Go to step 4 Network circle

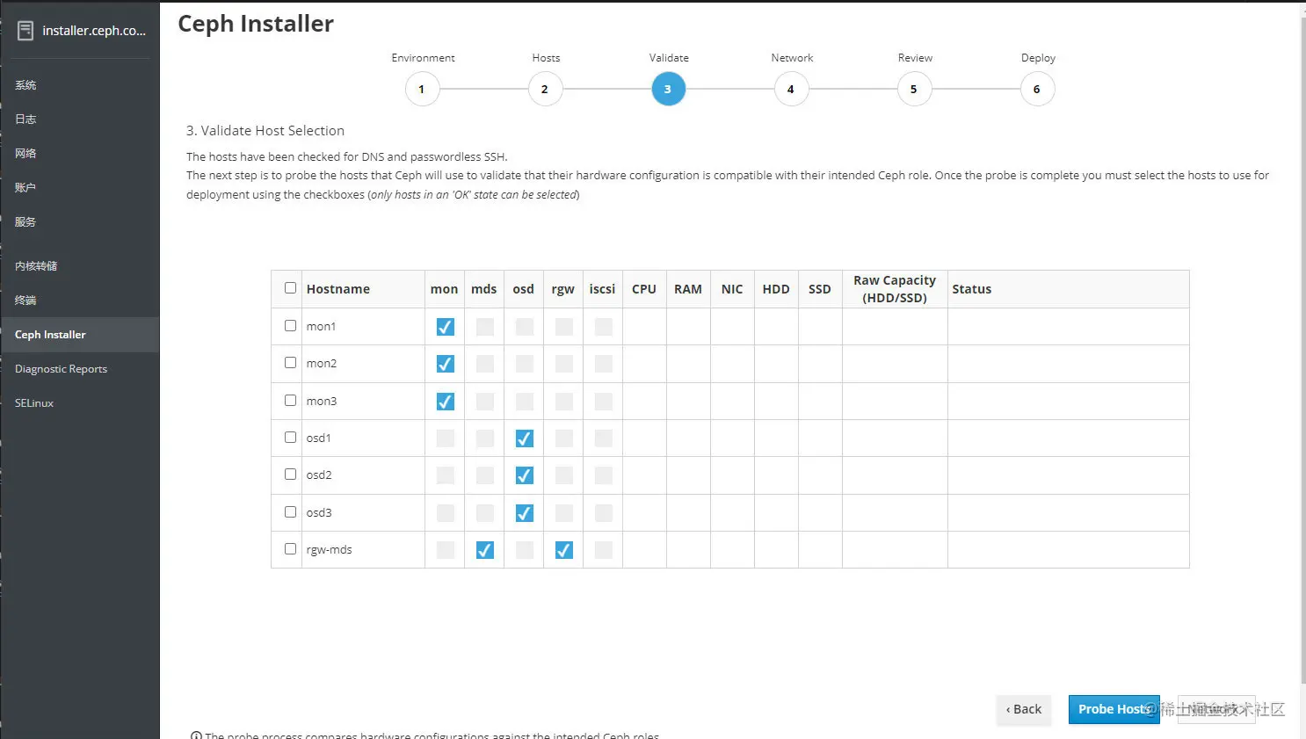791,89
